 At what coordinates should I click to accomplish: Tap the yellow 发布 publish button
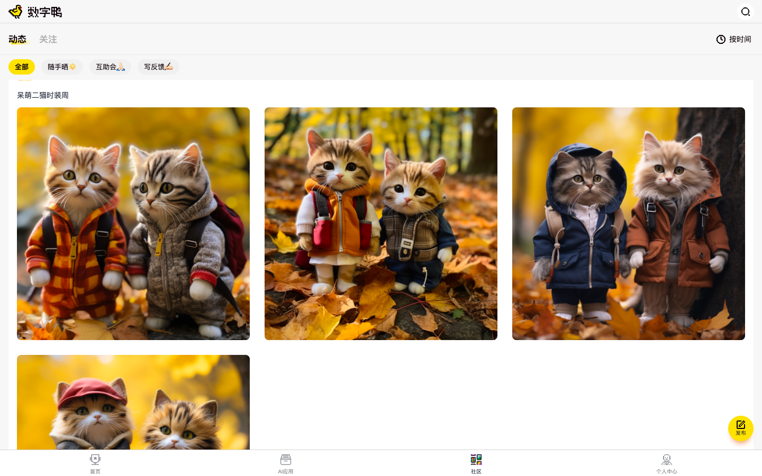741,428
